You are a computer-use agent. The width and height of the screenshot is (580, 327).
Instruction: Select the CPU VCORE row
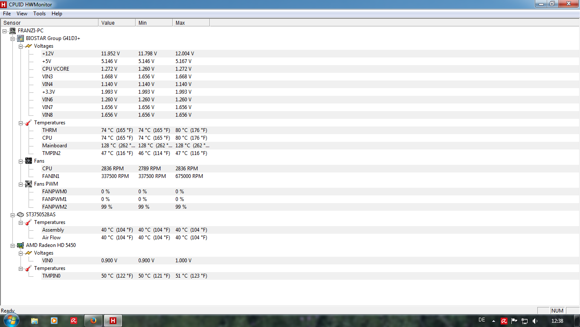[x=290, y=69]
